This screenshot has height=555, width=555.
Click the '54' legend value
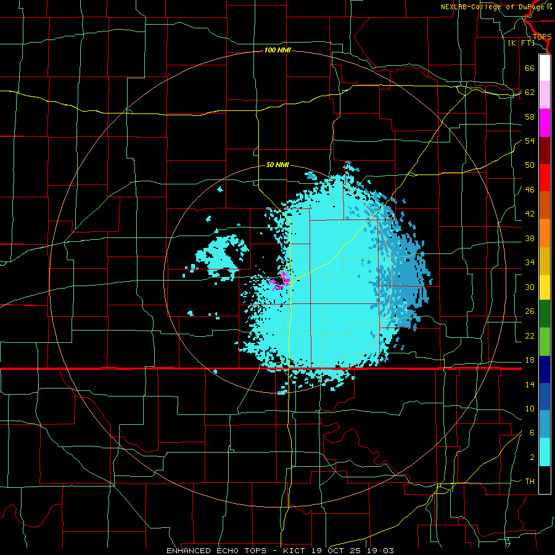(530, 141)
